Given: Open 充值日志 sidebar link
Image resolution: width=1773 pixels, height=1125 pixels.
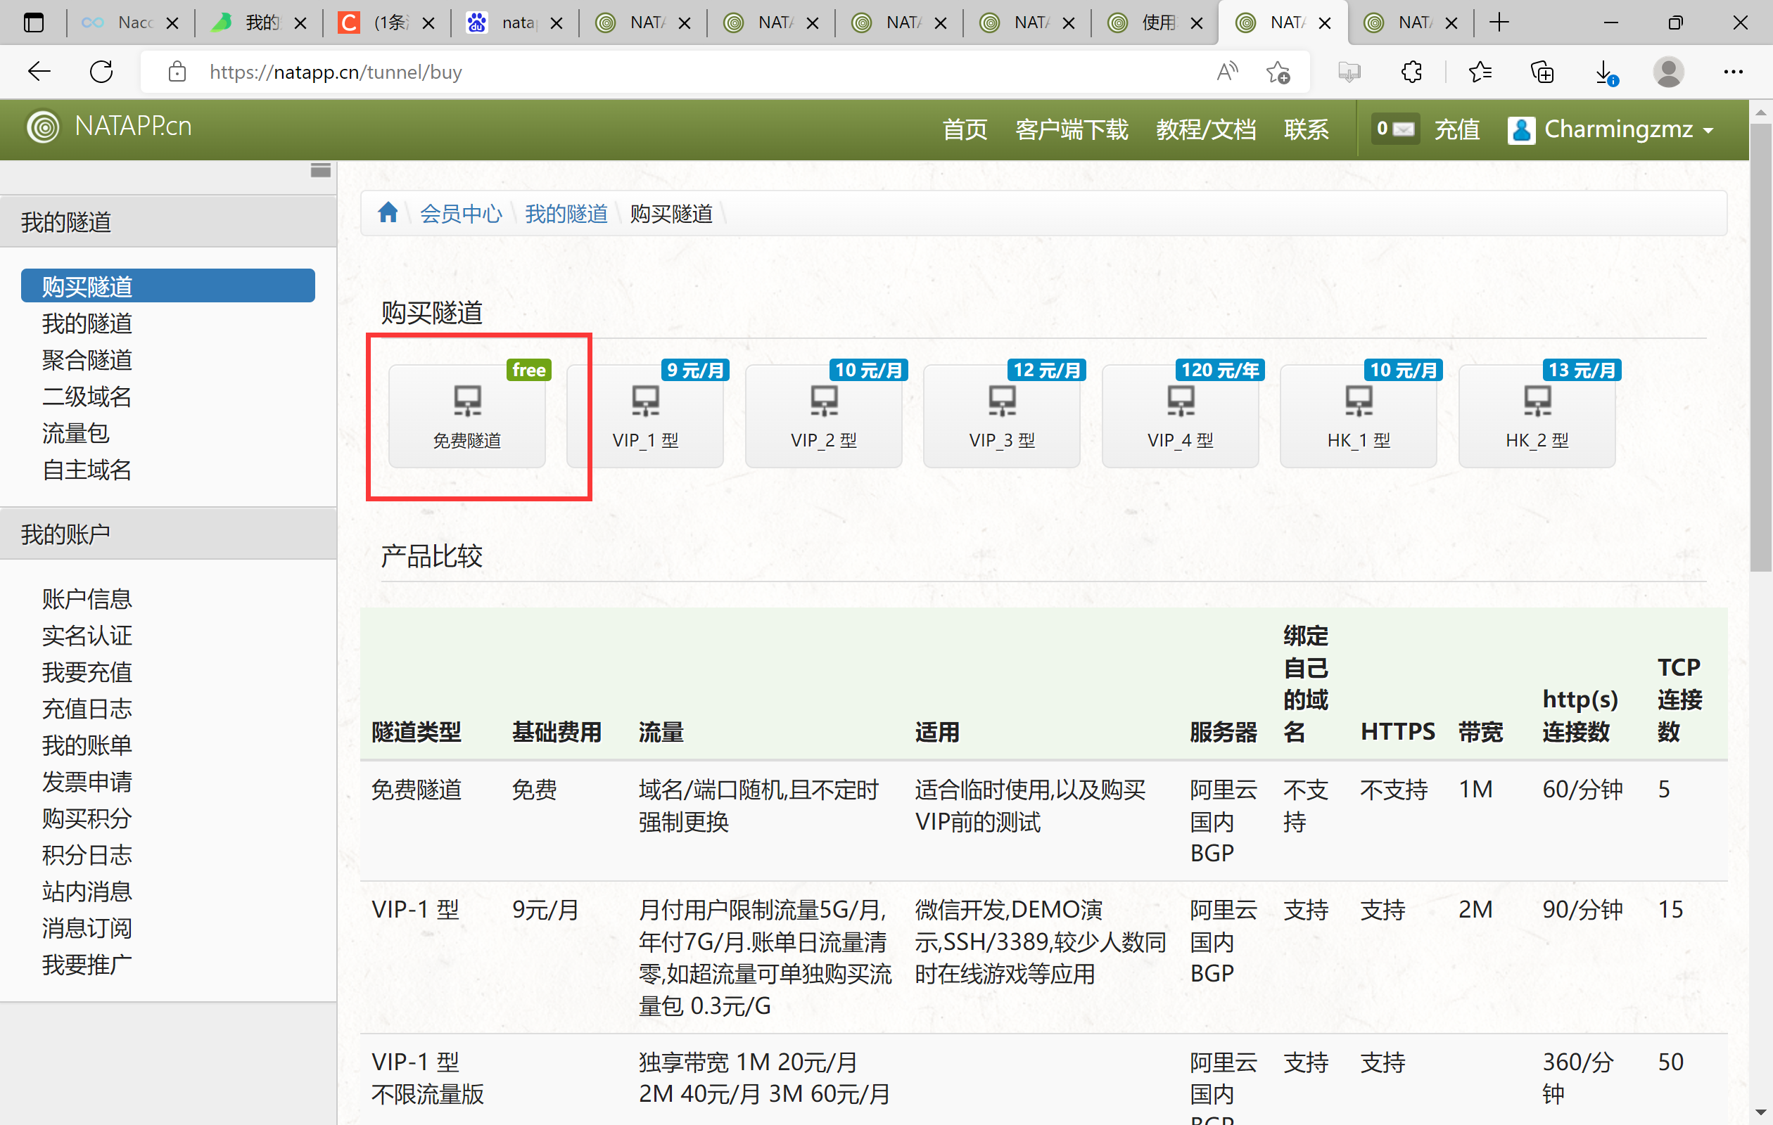Looking at the screenshot, I should pos(87,709).
